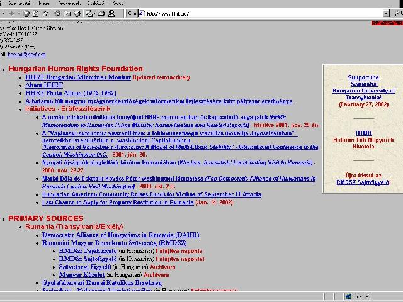Open the Súgó menu
This screenshot has width=403, height=302.
pos(118,3)
